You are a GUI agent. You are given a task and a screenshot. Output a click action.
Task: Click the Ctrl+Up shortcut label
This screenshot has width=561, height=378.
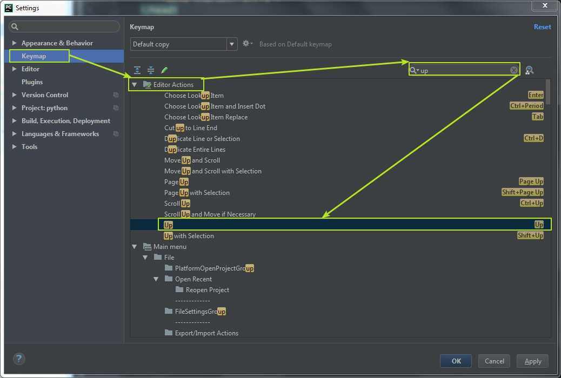point(532,202)
